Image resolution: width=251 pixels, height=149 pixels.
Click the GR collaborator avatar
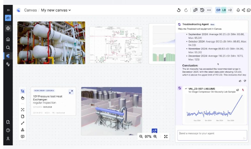[x=218, y=10]
